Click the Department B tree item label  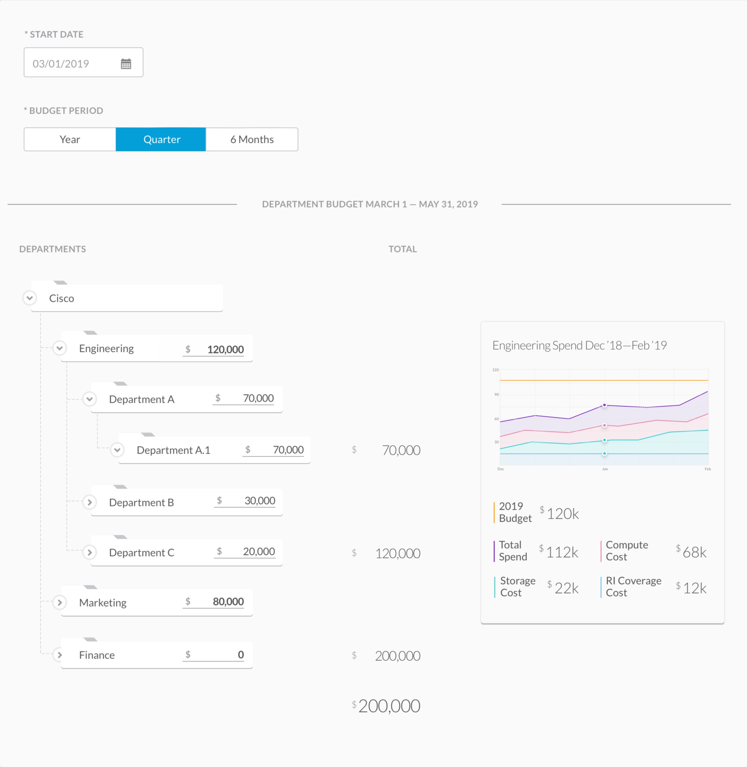[x=141, y=503]
